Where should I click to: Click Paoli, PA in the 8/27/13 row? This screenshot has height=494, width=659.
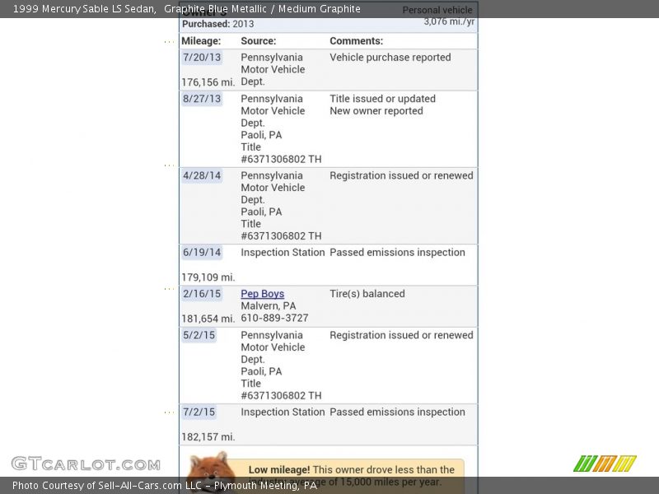[x=261, y=135]
